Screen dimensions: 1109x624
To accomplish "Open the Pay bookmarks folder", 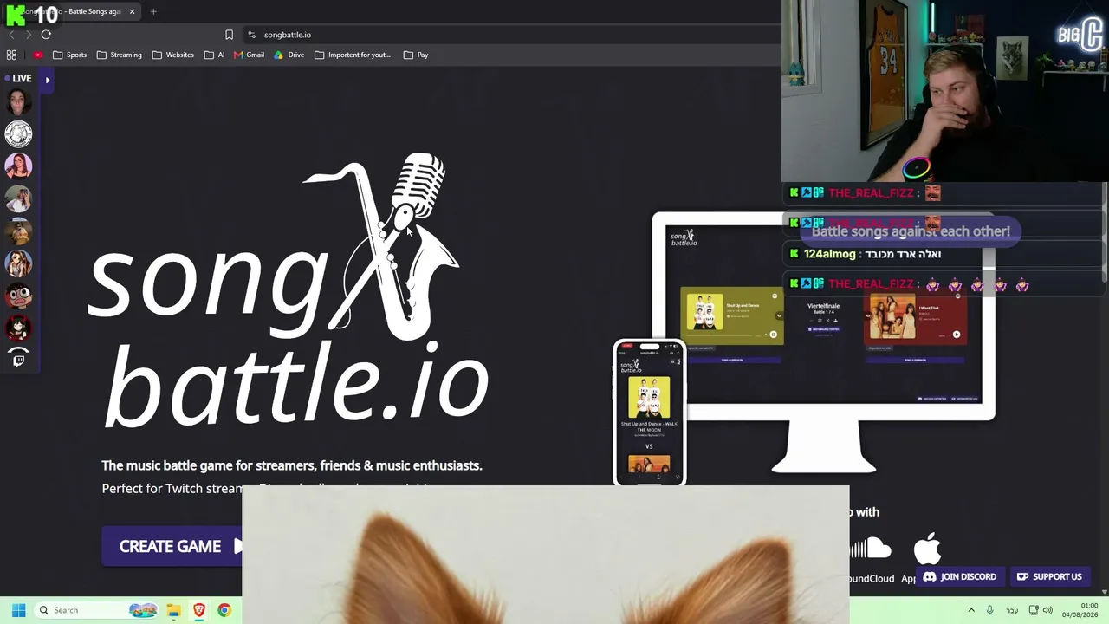I will tap(416, 55).
